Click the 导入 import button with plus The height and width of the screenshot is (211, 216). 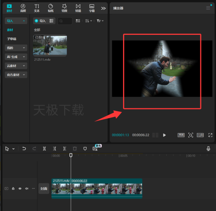pos(40,21)
